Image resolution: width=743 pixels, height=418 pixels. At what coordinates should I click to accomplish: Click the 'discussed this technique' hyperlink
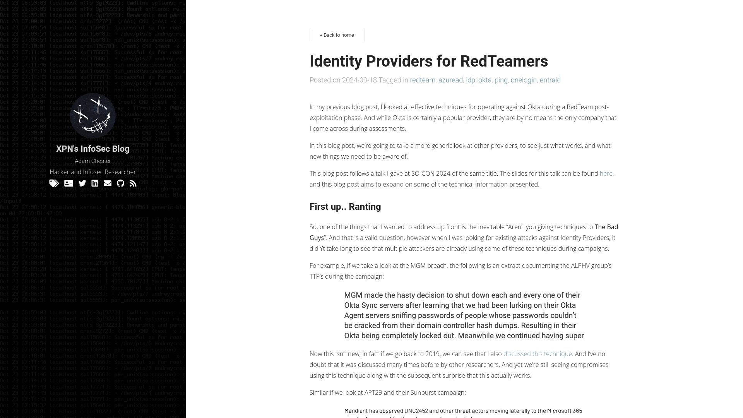tap(538, 354)
